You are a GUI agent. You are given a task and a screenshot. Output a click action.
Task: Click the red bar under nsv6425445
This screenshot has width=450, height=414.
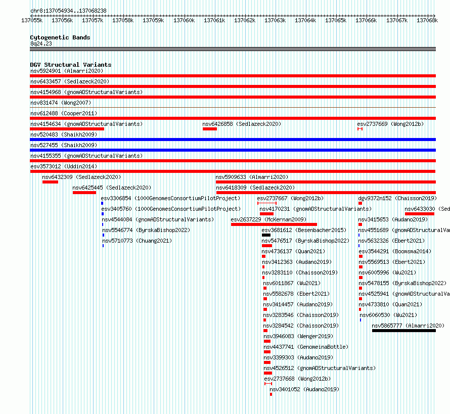tap(84, 193)
